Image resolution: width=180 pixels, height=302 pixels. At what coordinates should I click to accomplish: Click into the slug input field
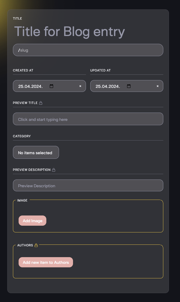tap(88, 50)
